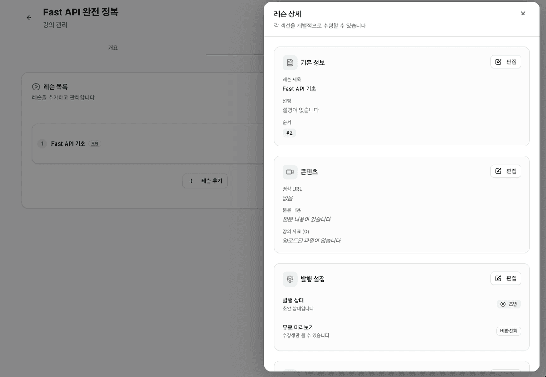The height and width of the screenshot is (377, 546).
Task: Collapse the 발행 설정 section
Action: (313, 279)
